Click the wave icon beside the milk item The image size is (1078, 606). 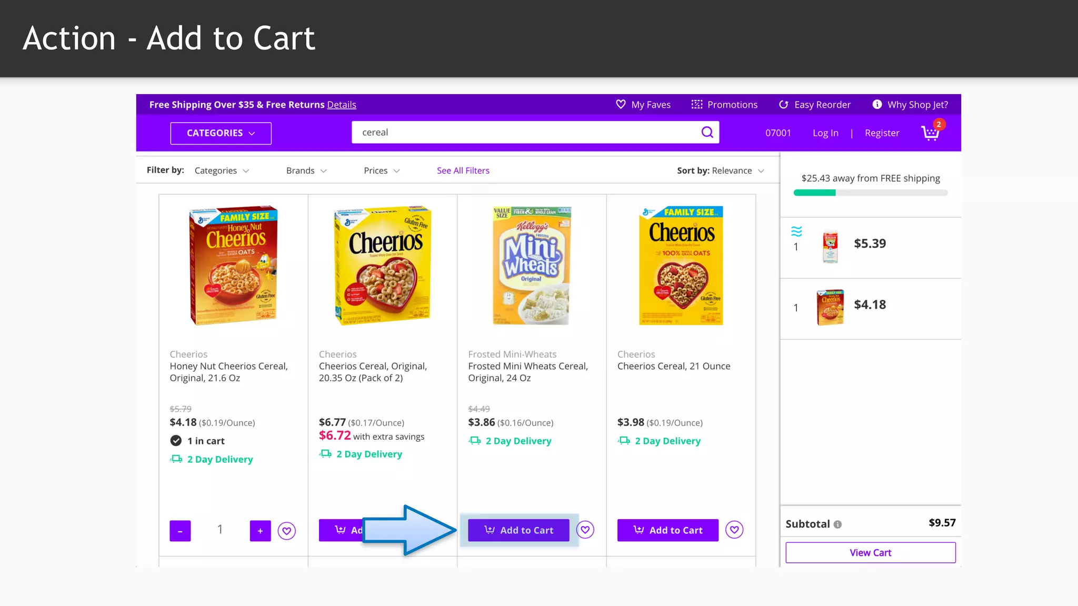click(x=796, y=231)
